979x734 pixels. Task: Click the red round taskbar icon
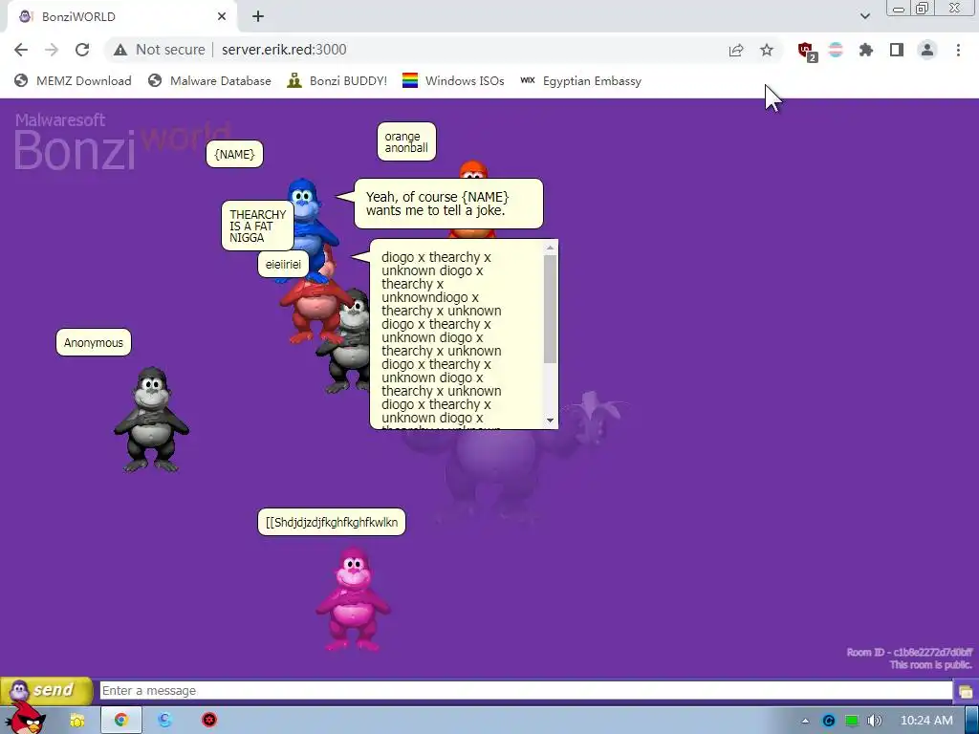click(209, 721)
